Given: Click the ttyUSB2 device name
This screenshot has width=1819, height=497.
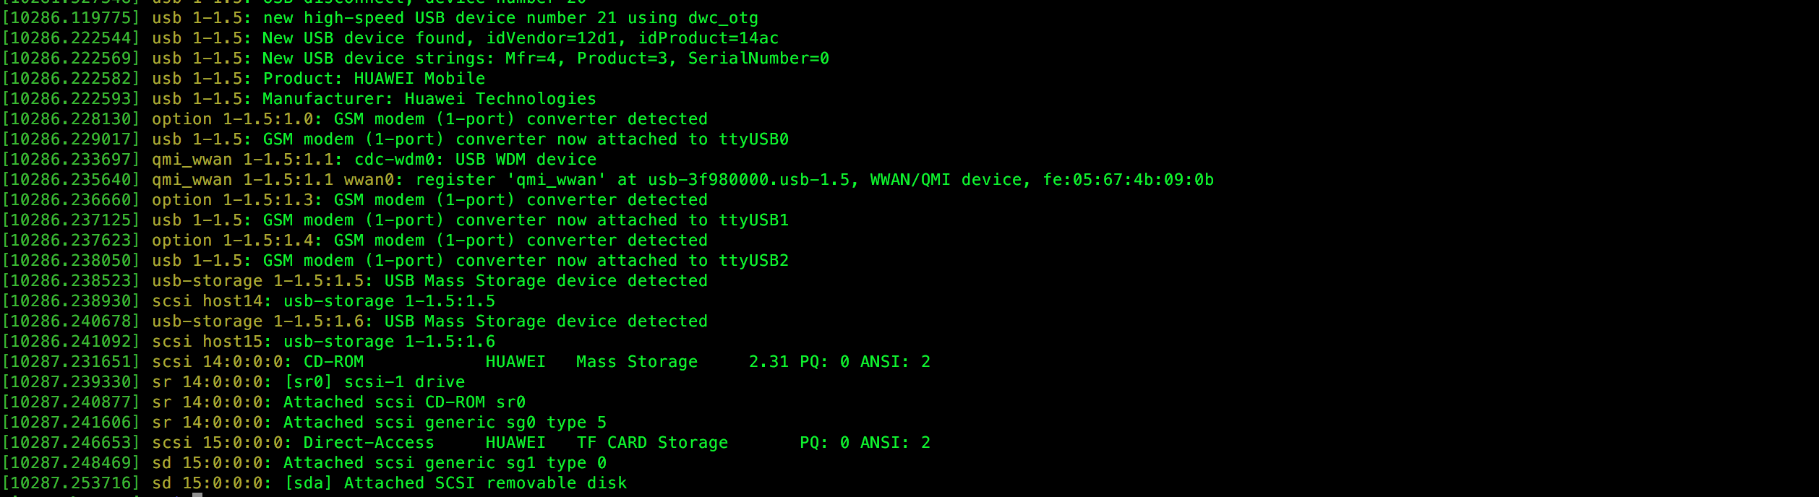Looking at the screenshot, I should click(x=753, y=260).
